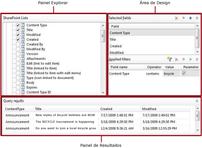Uncheck the Created field checkbox
The image size is (202, 148).
click(x=18, y=39)
